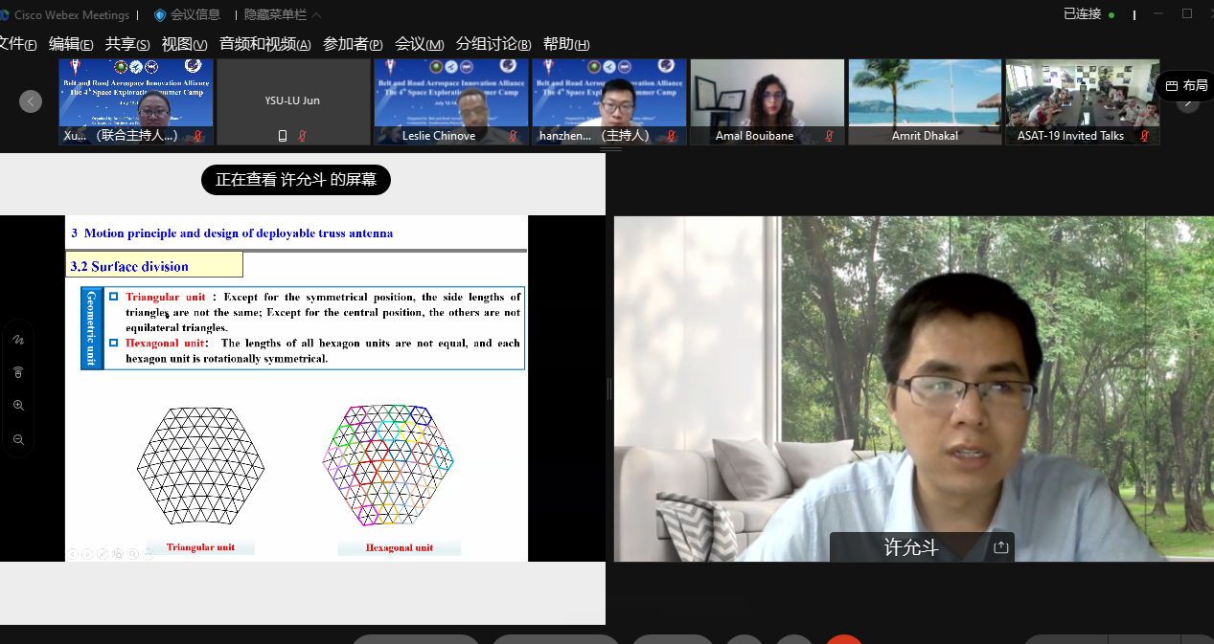The image size is (1214, 644).
Task: Open the 分组讨论 menu
Action: (492, 44)
